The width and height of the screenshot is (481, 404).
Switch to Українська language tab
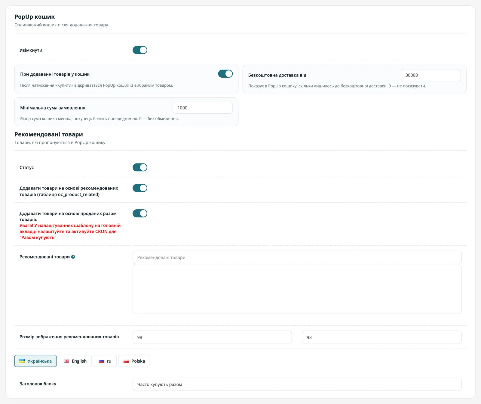click(x=35, y=361)
